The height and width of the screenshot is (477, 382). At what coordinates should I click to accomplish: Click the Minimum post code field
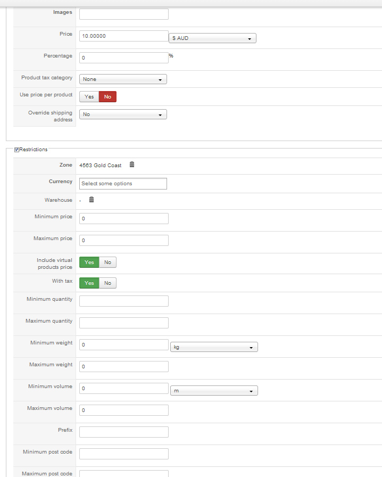coord(123,454)
